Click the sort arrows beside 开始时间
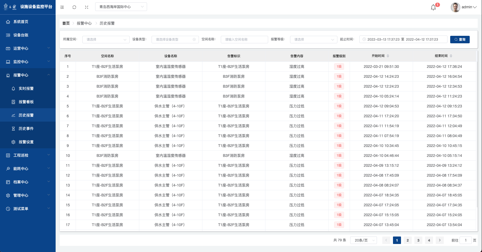Image resolution: width=482 pixels, height=252 pixels. (x=388, y=56)
